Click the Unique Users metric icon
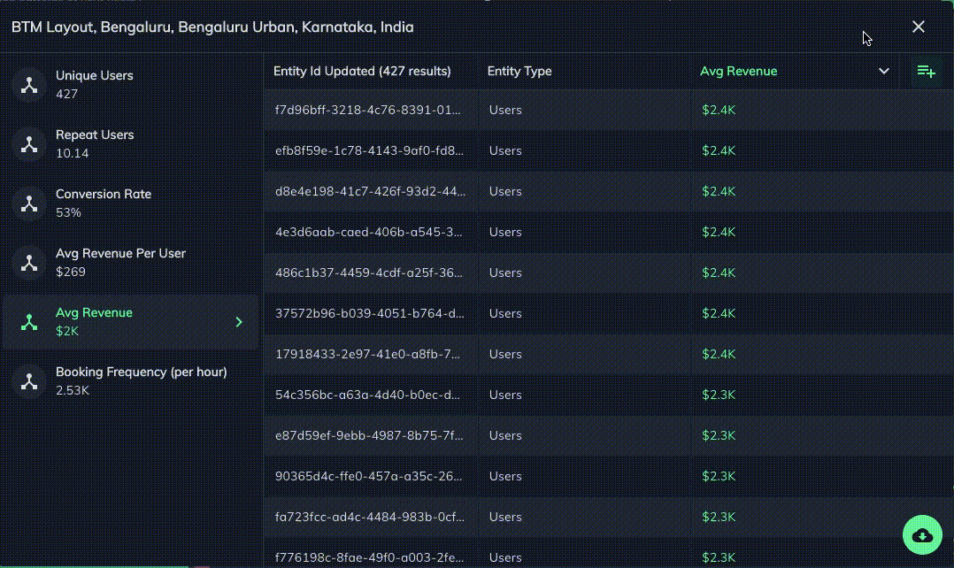954x568 pixels. point(29,85)
